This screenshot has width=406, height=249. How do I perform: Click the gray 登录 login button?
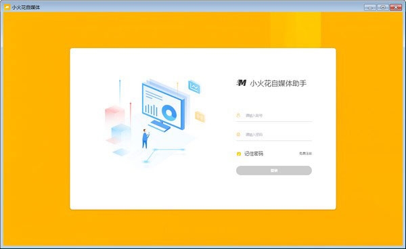pyautogui.click(x=274, y=171)
